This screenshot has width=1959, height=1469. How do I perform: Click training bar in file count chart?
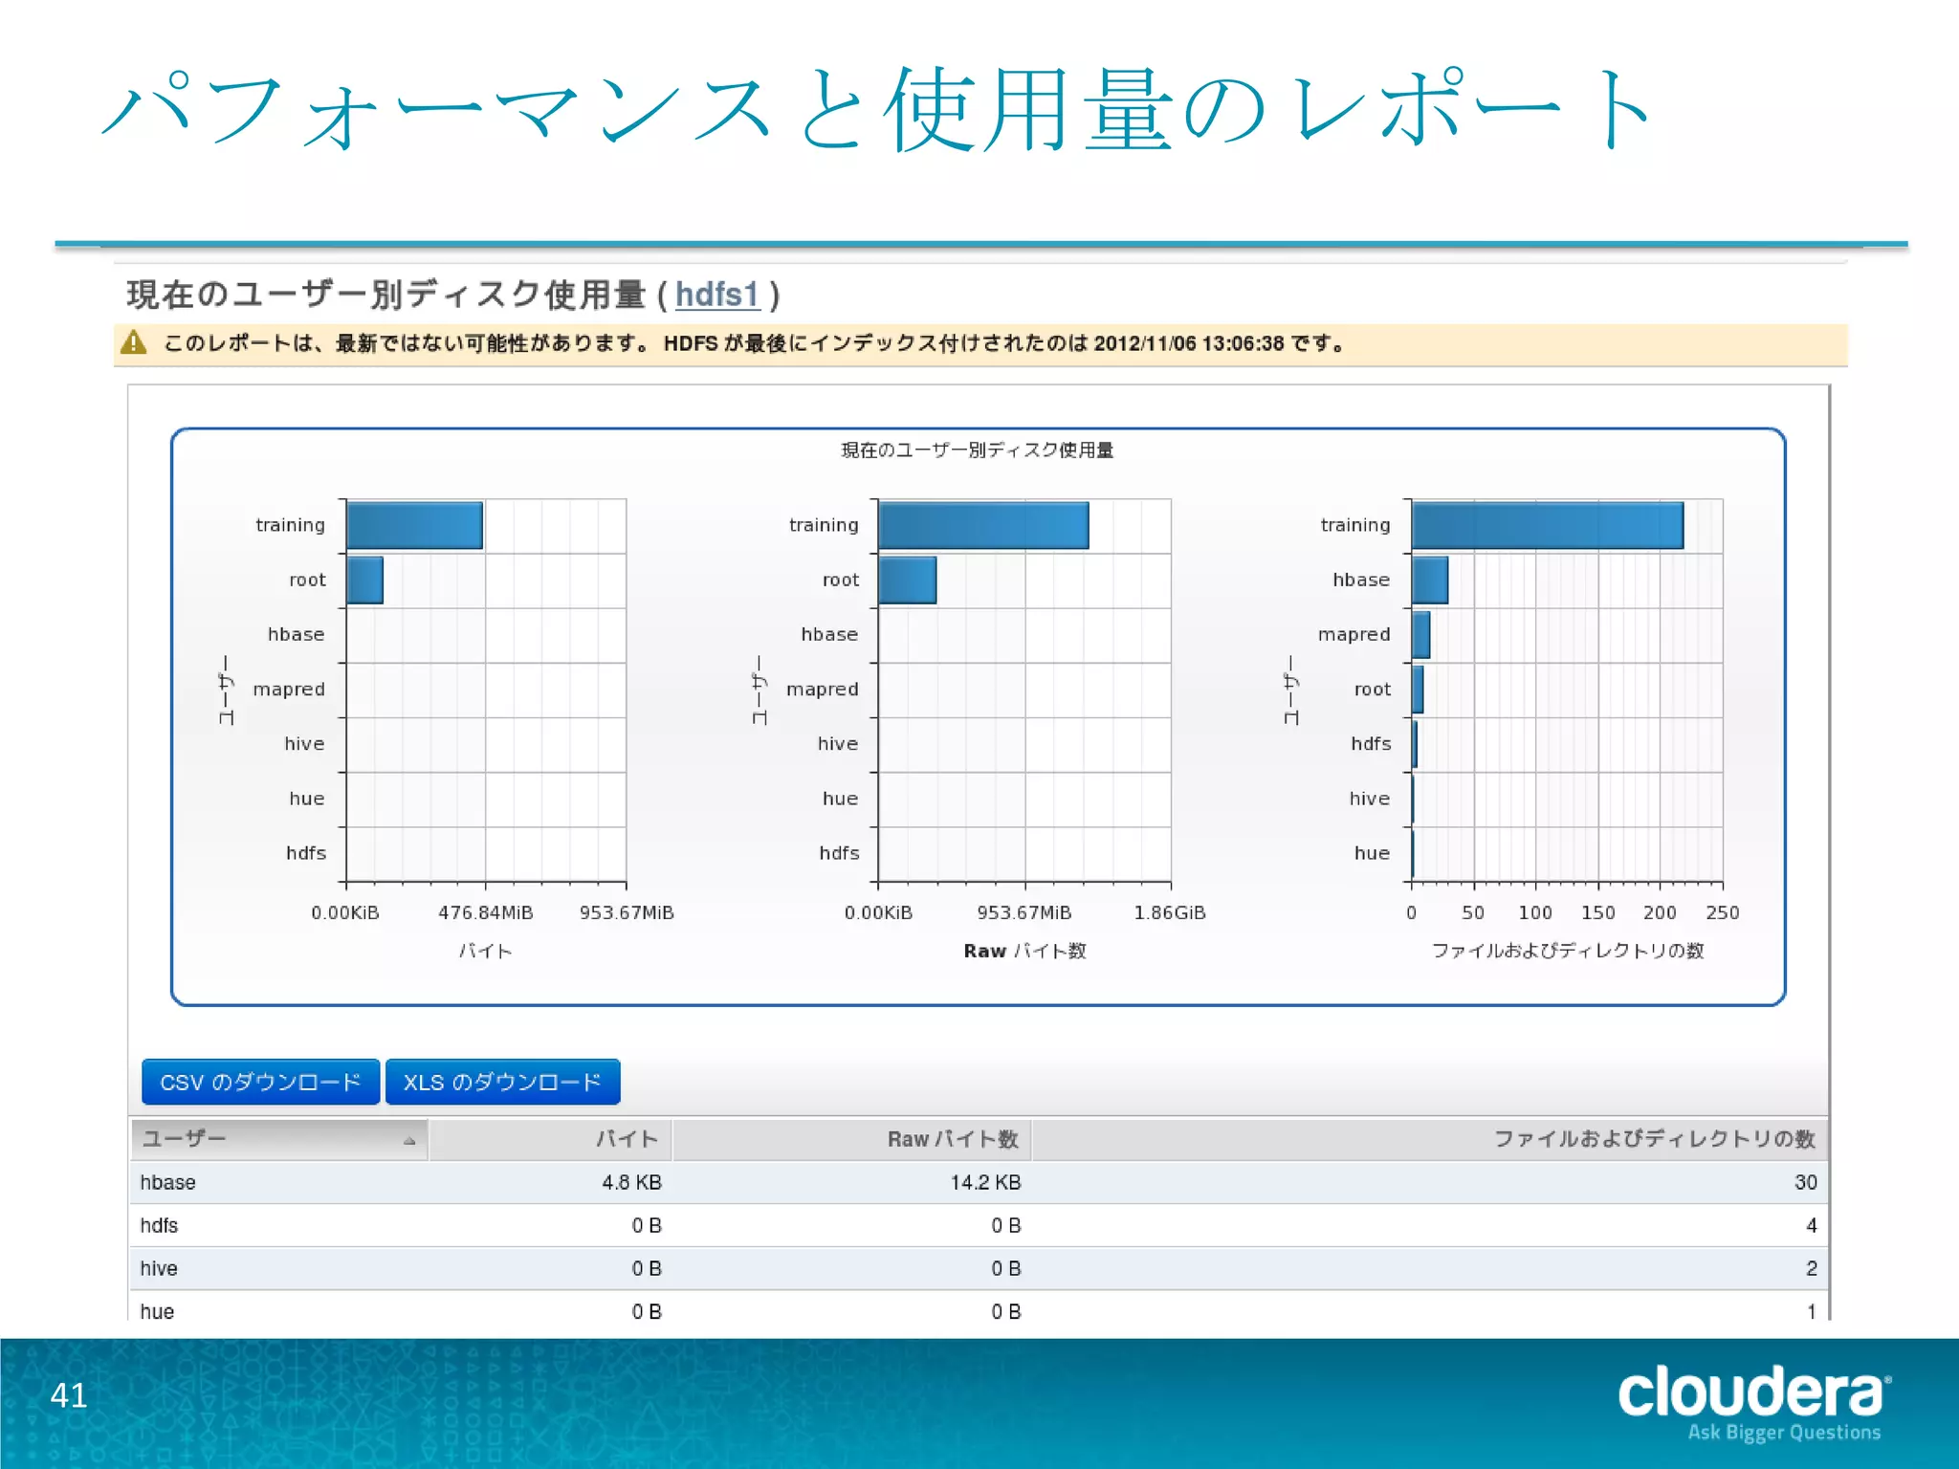[x=1548, y=525]
